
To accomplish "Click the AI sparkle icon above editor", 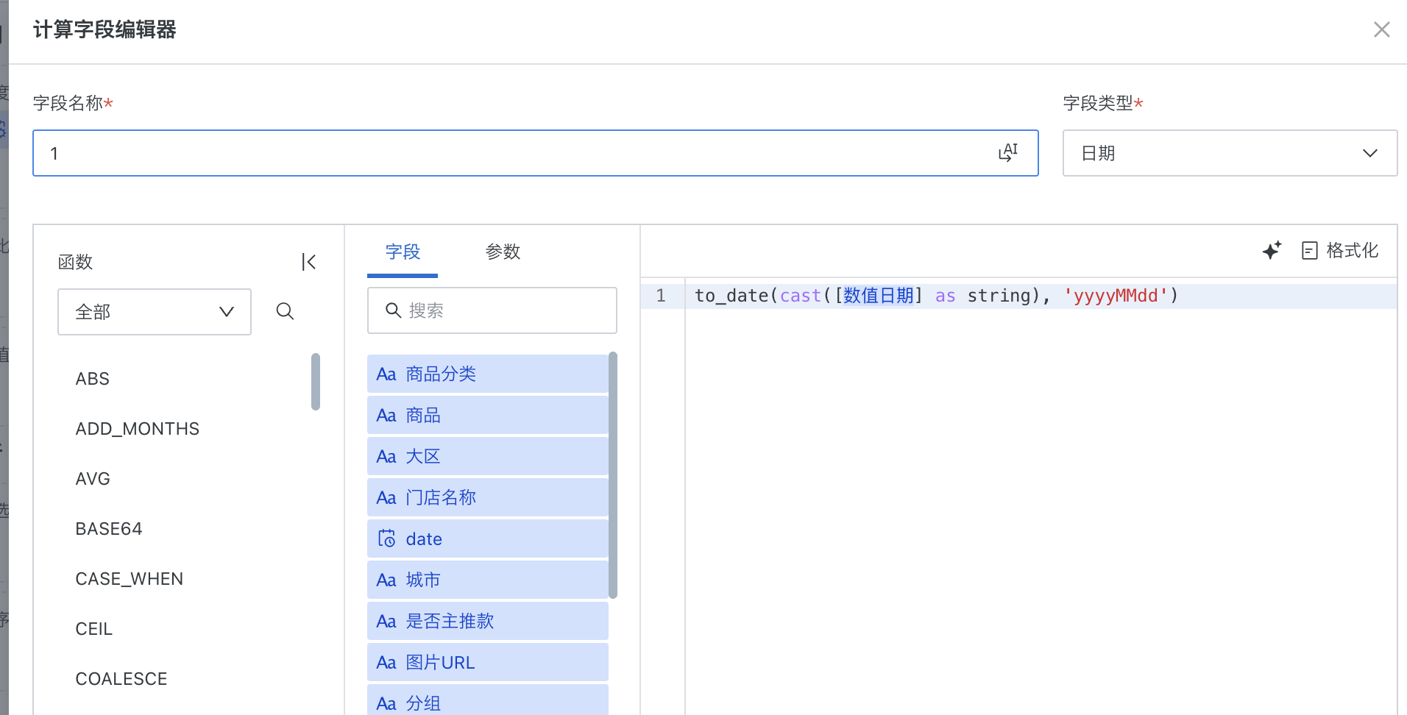I will [x=1272, y=250].
